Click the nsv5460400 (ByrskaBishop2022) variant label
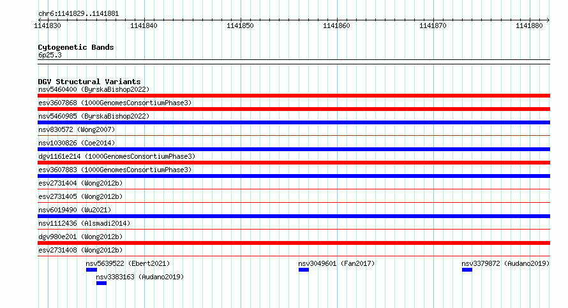The image size is (568, 308). tap(94, 89)
